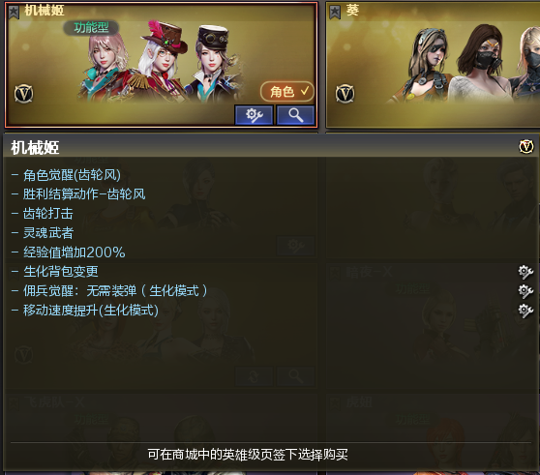This screenshot has width=540, height=475.
Task: Click the magnifier preview button on 机械姬 card
Action: (x=295, y=115)
